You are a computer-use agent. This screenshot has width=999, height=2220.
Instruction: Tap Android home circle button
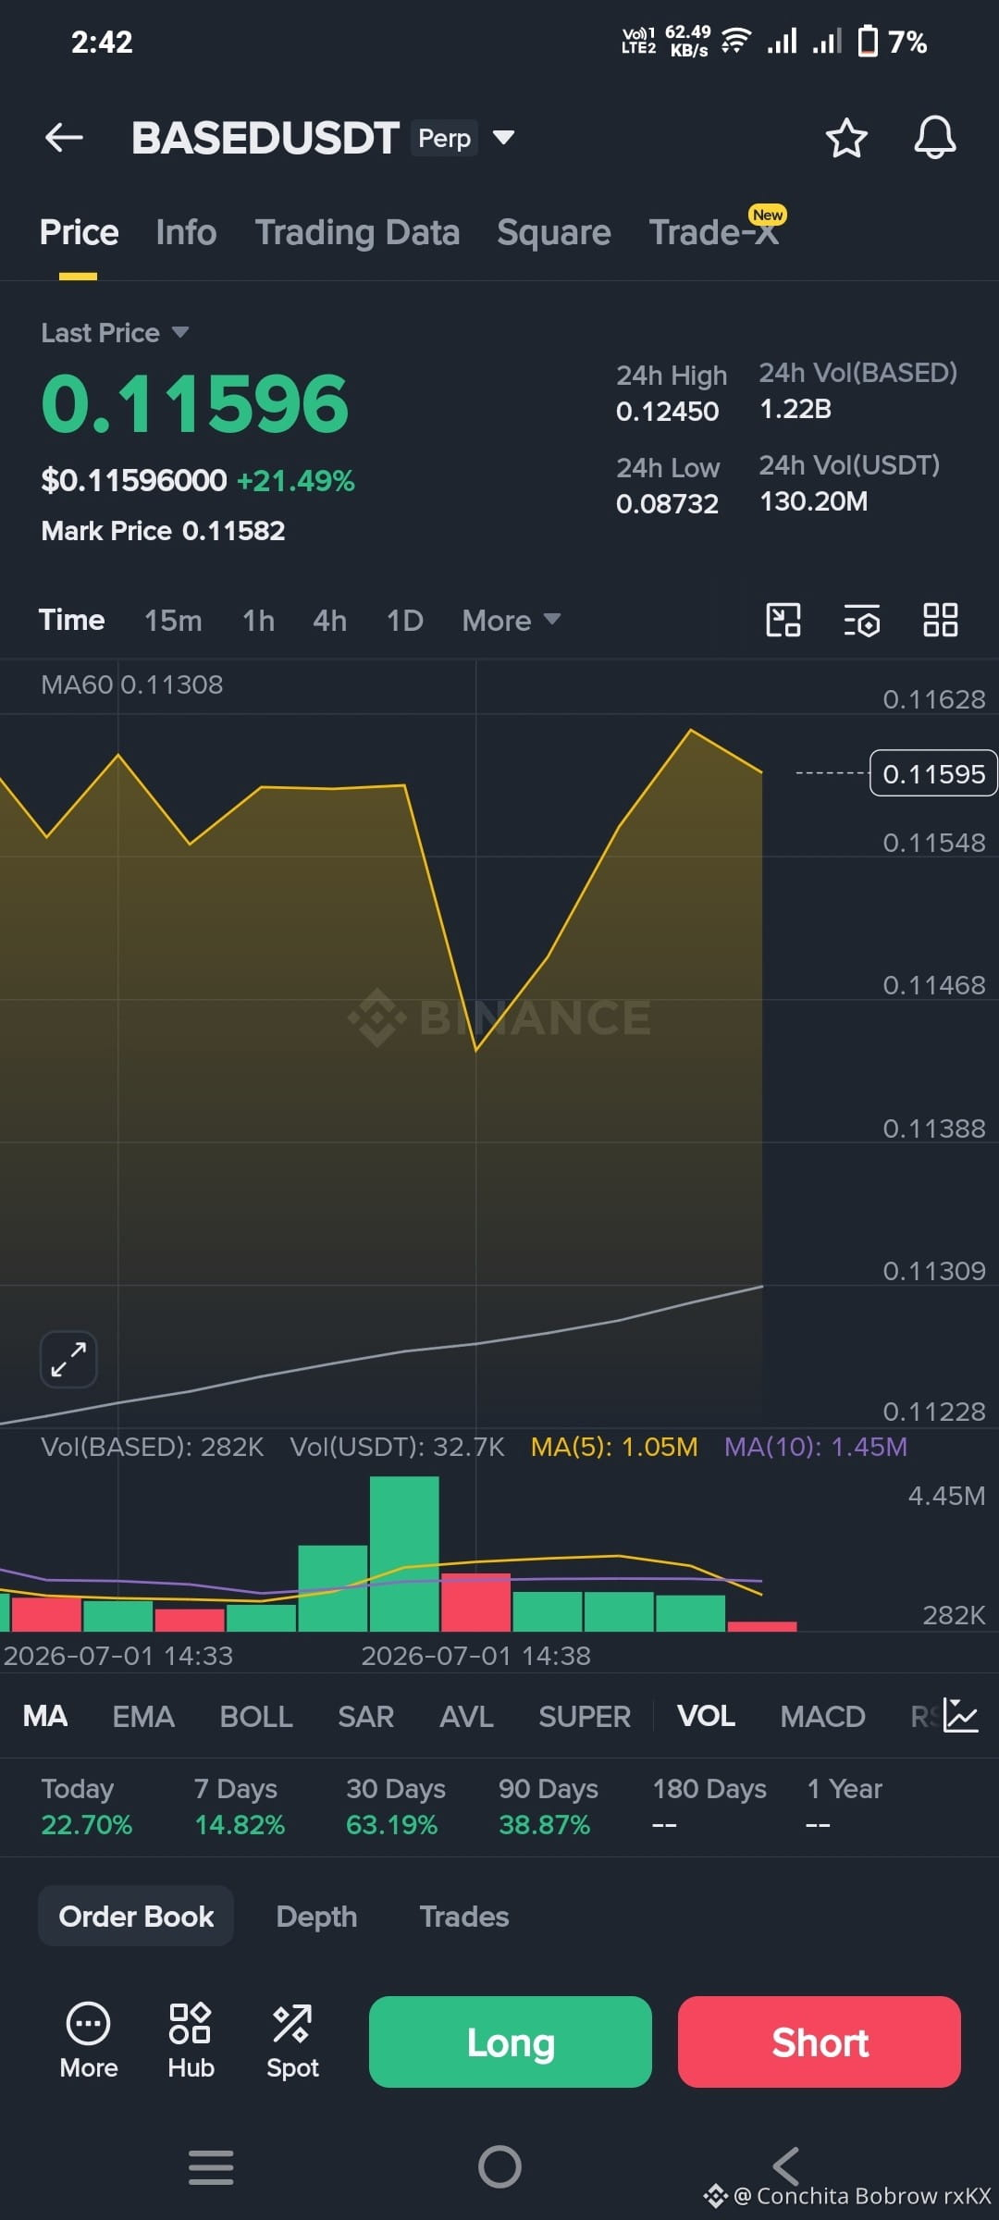click(499, 2166)
